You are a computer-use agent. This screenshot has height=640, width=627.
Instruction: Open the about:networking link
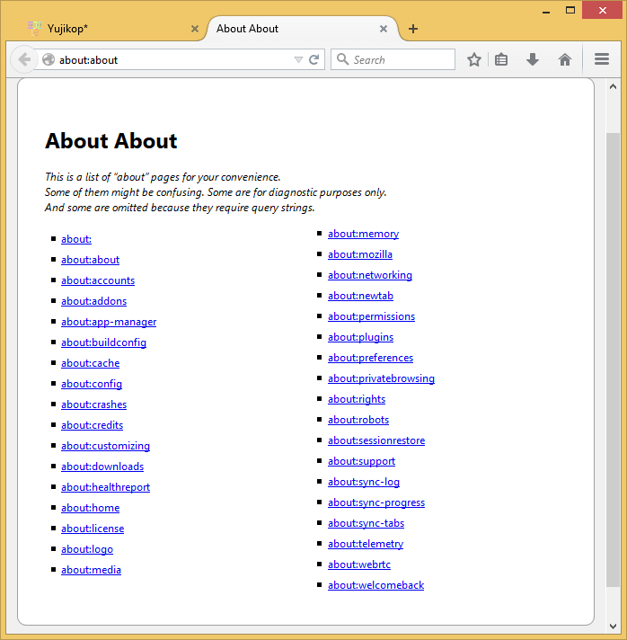coord(370,276)
